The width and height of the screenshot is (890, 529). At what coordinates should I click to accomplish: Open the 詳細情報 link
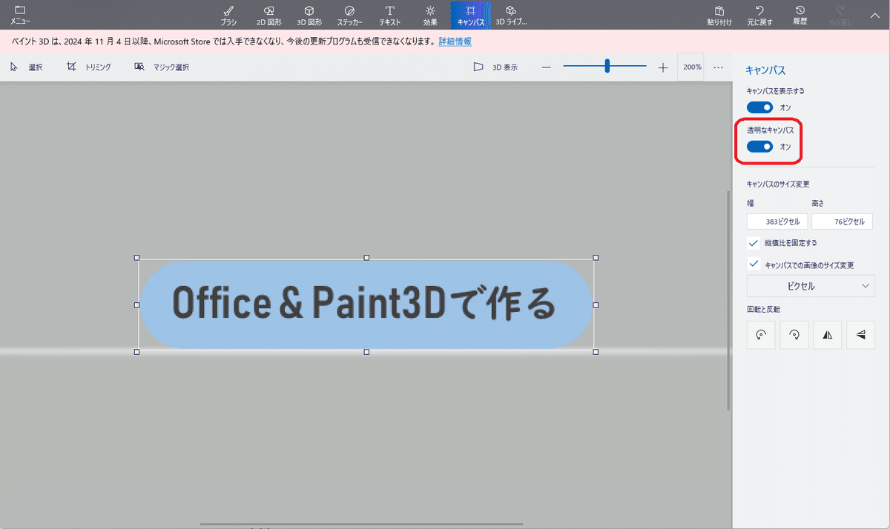pos(455,41)
